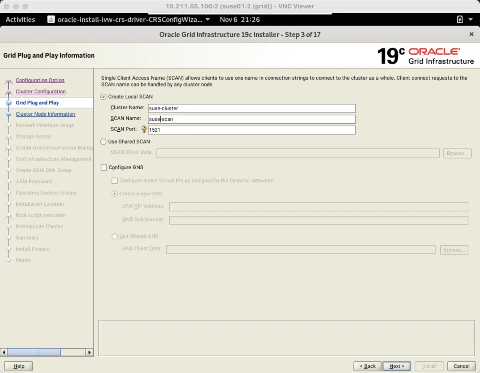
Task: Click the Next button
Action: [x=396, y=366]
